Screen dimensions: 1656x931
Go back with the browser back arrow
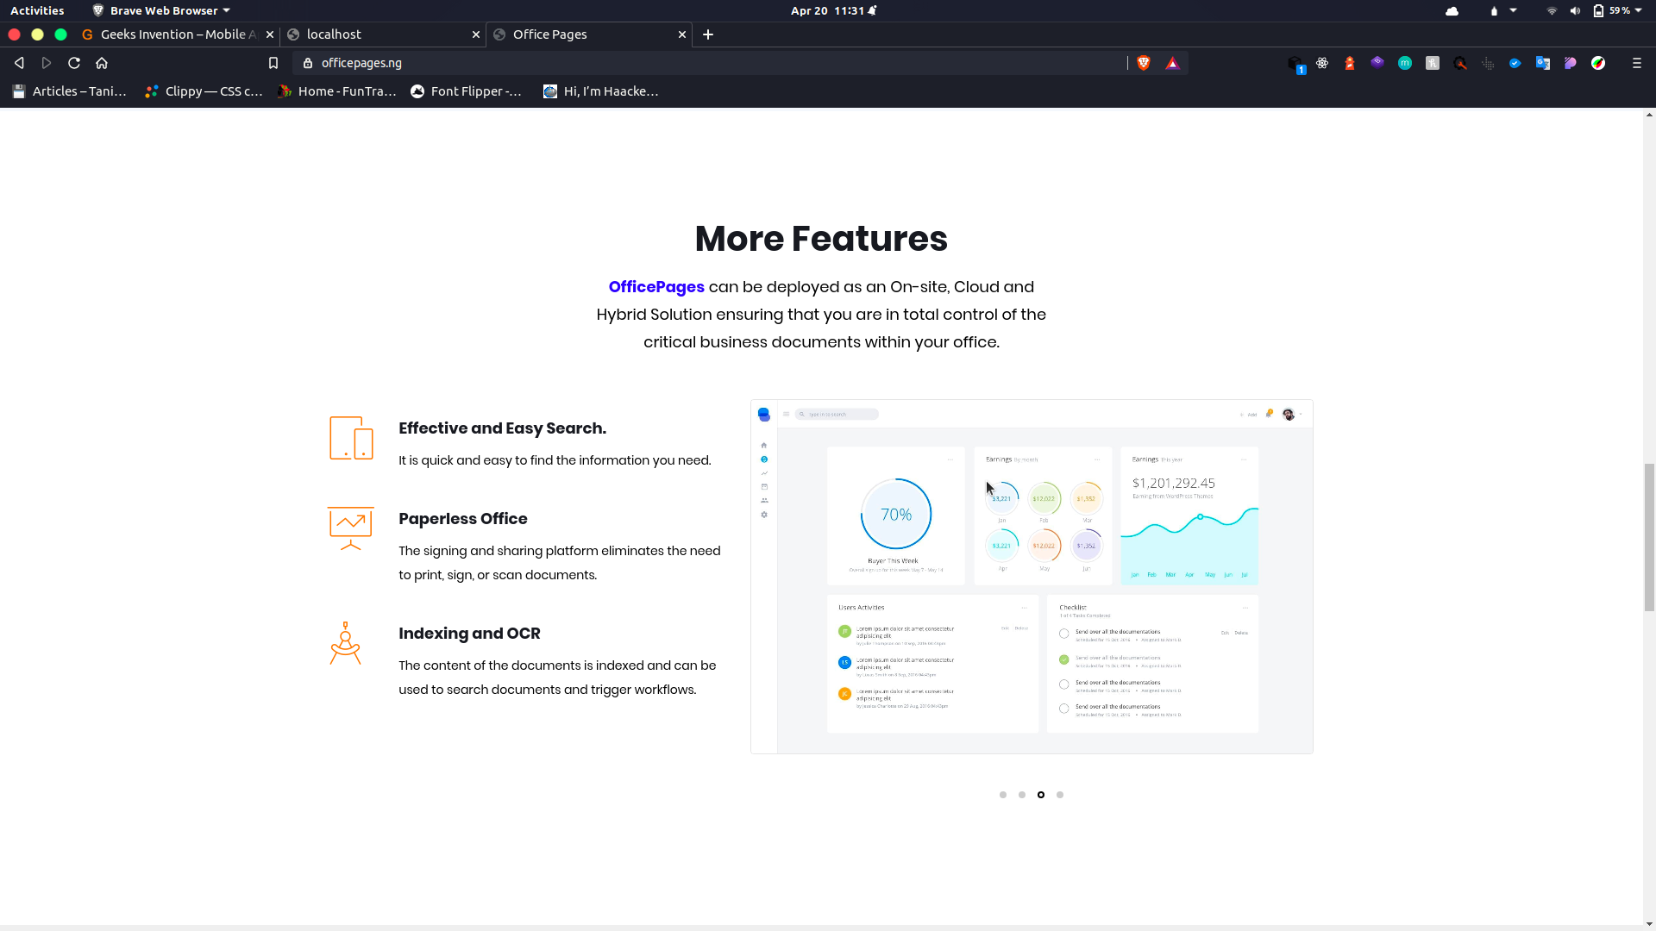tap(19, 63)
